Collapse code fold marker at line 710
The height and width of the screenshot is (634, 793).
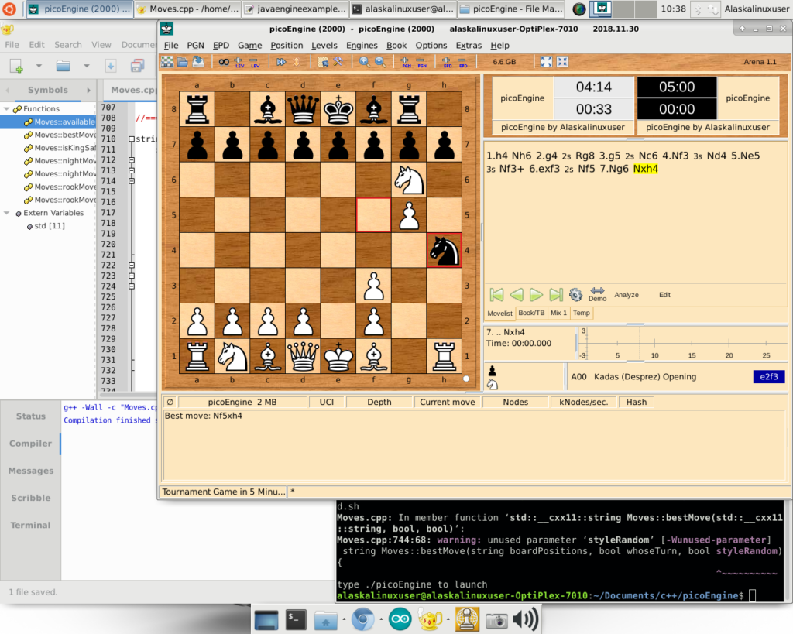pyautogui.click(x=131, y=139)
